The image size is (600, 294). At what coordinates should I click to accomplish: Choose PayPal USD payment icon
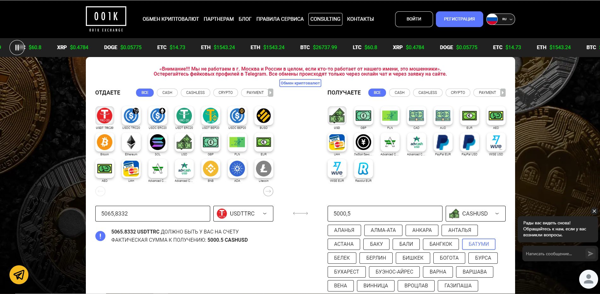point(469,142)
